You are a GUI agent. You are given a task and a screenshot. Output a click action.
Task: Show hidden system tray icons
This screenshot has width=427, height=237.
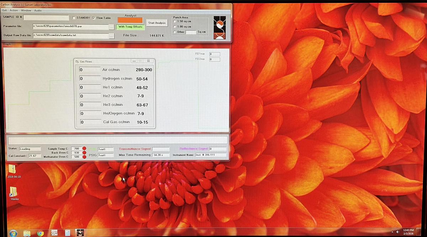click(x=392, y=232)
